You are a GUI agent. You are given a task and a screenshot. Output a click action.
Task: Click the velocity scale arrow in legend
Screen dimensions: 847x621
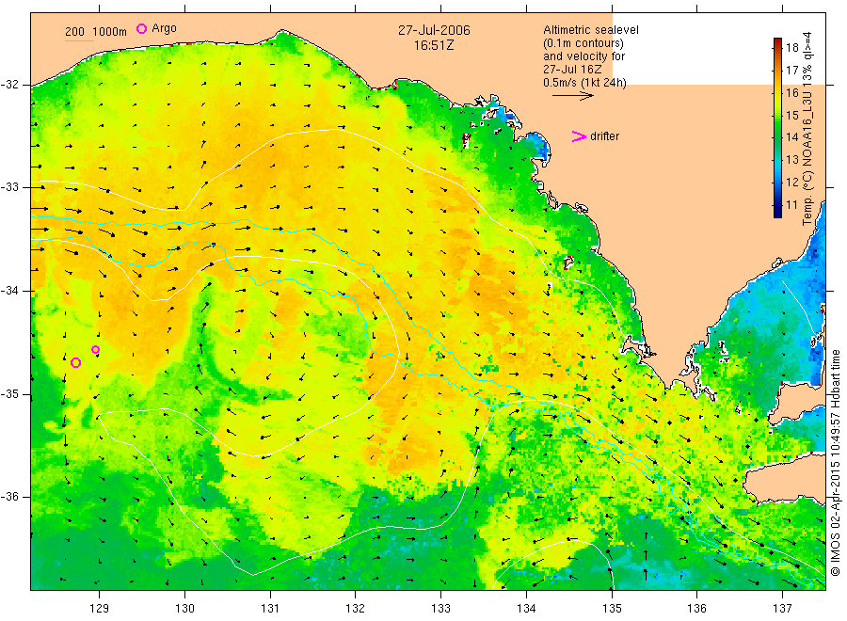pos(572,96)
